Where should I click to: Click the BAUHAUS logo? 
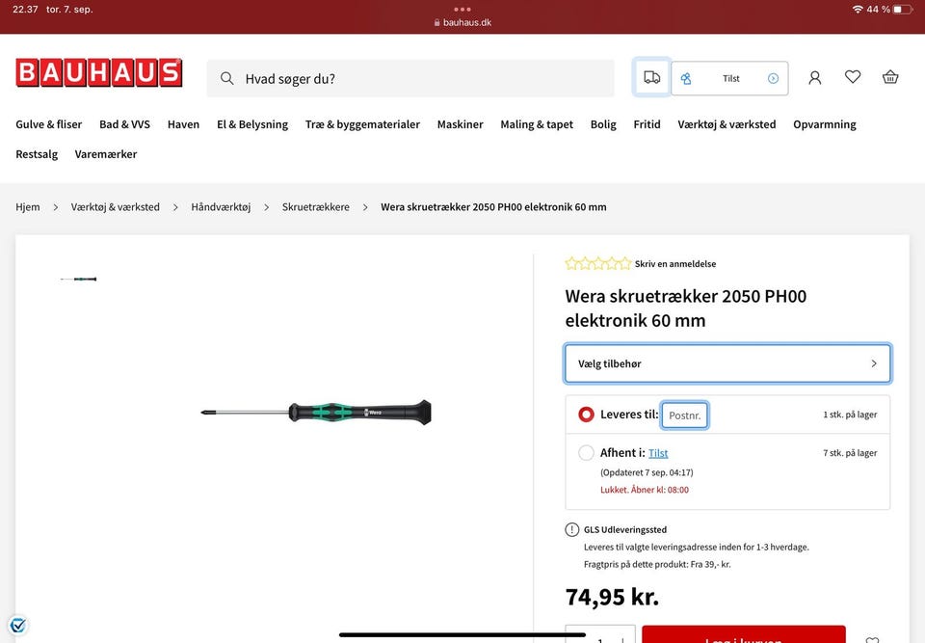coord(99,72)
